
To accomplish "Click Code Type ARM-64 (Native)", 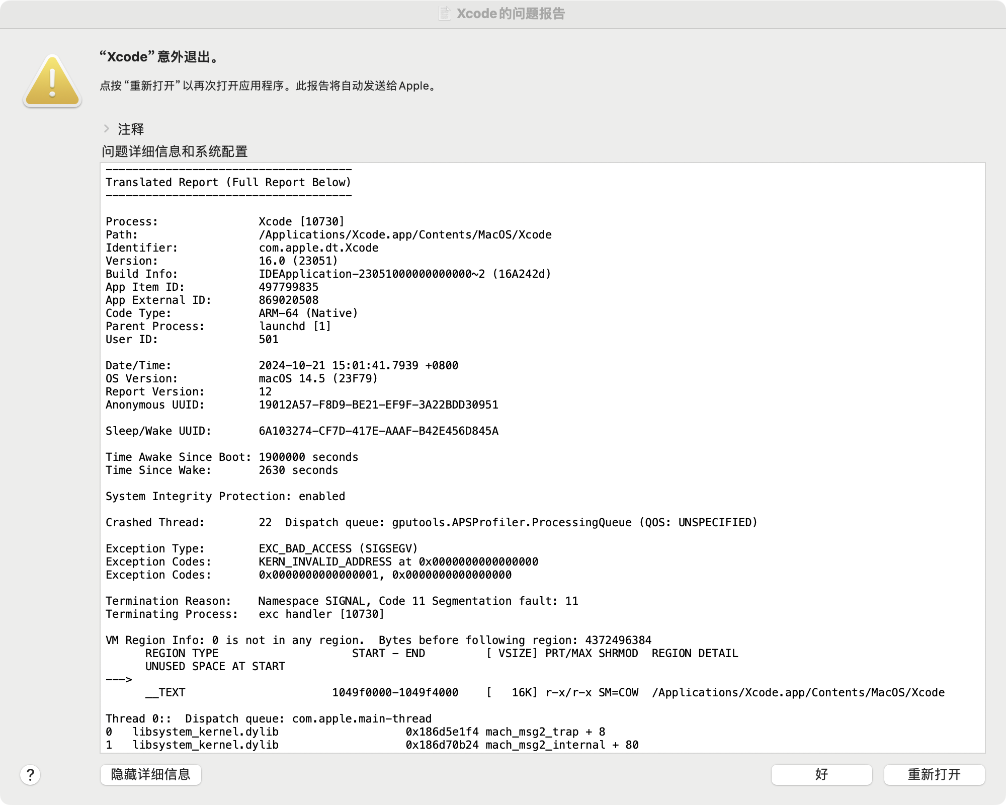I will point(308,313).
